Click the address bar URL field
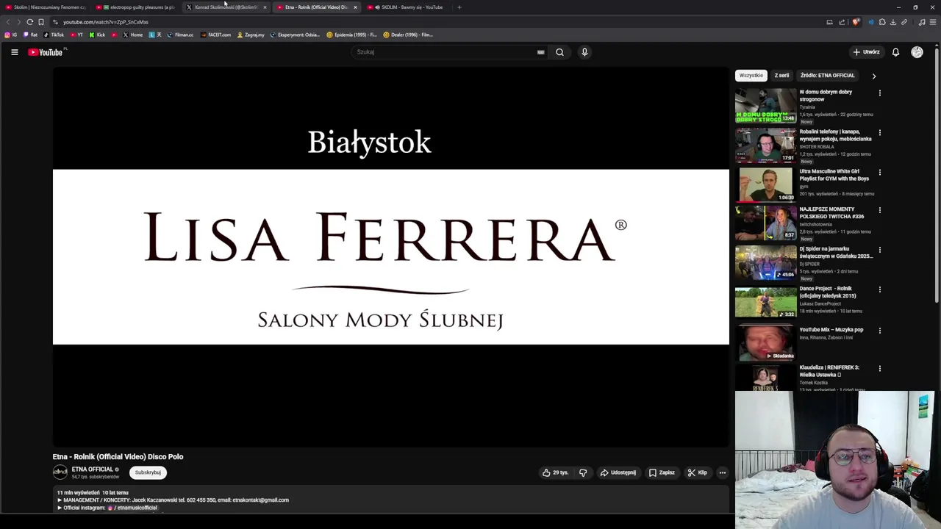 click(x=441, y=22)
